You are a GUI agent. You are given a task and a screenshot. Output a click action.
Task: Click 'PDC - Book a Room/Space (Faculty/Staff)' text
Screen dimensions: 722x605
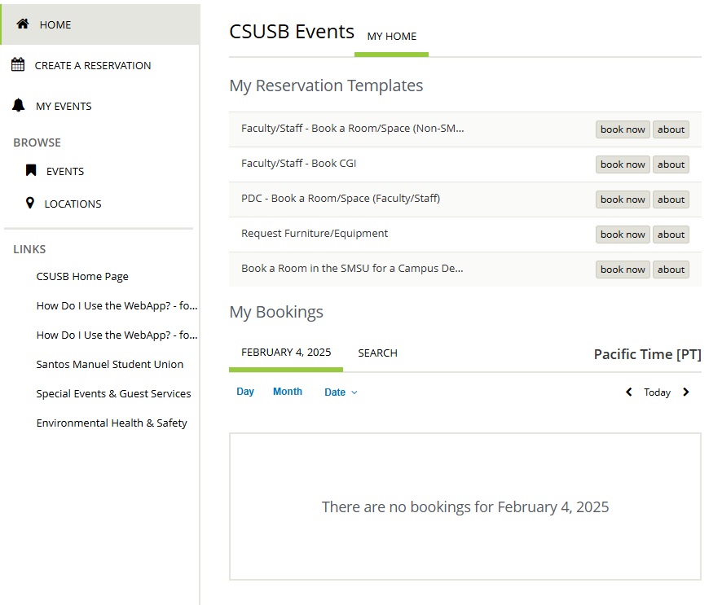point(341,199)
